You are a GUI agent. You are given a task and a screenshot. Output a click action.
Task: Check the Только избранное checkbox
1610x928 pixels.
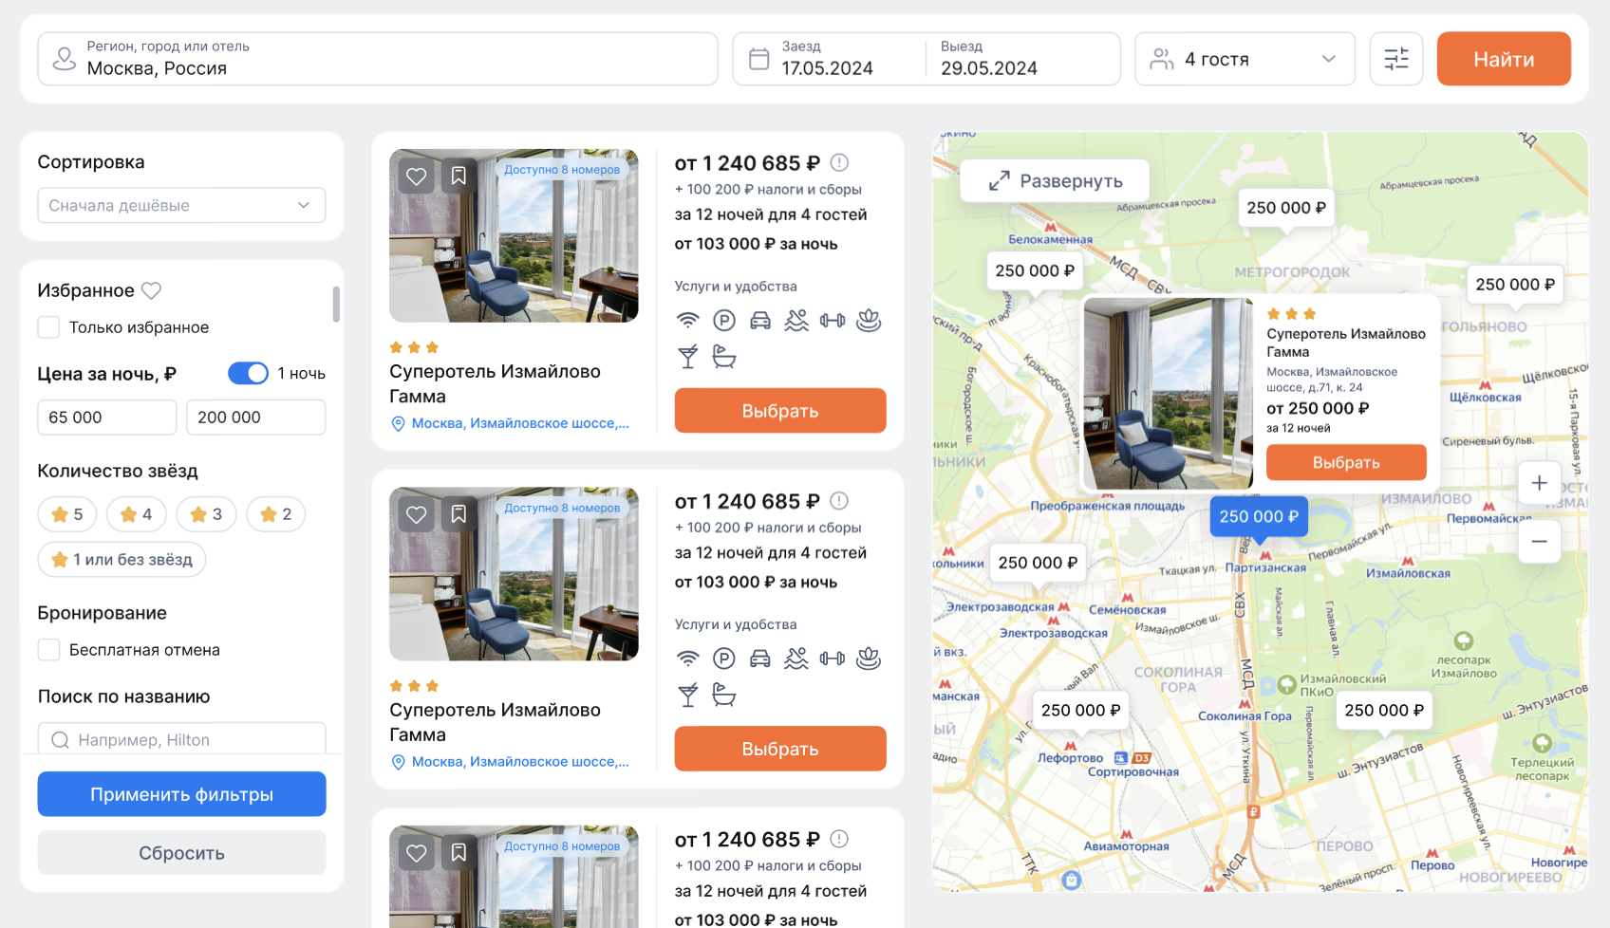(48, 327)
